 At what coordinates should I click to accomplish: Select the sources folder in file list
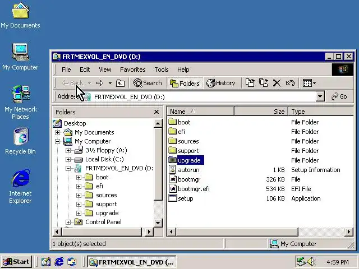[x=188, y=141]
